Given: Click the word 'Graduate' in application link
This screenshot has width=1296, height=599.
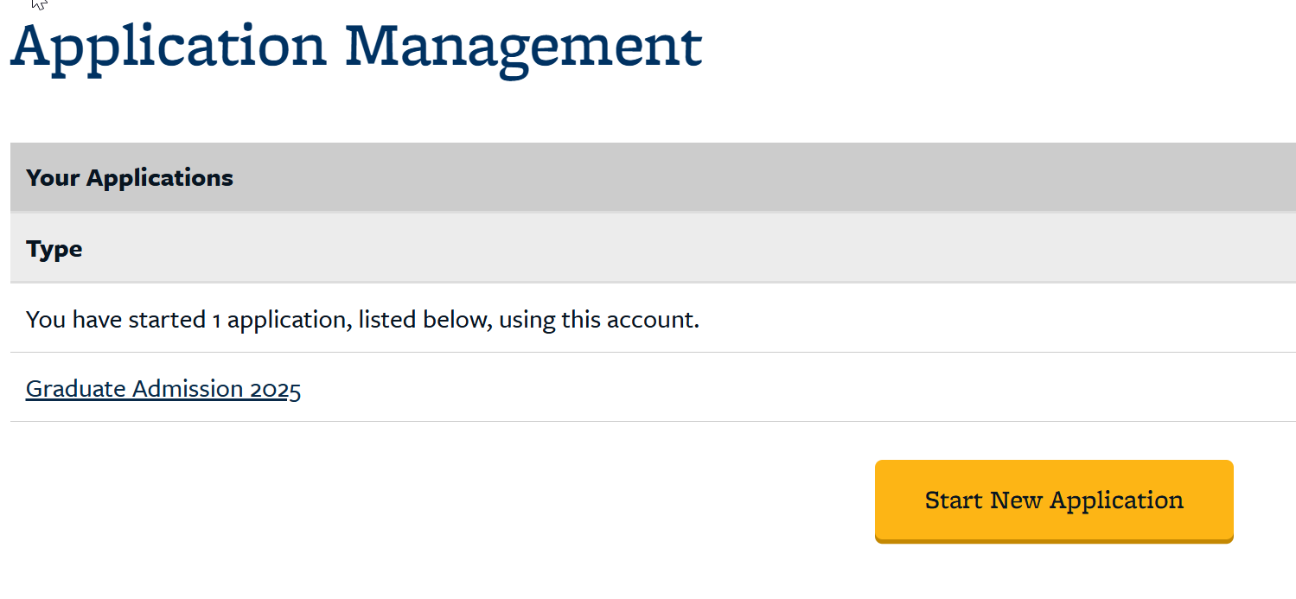Looking at the screenshot, I should pyautogui.click(x=75, y=389).
